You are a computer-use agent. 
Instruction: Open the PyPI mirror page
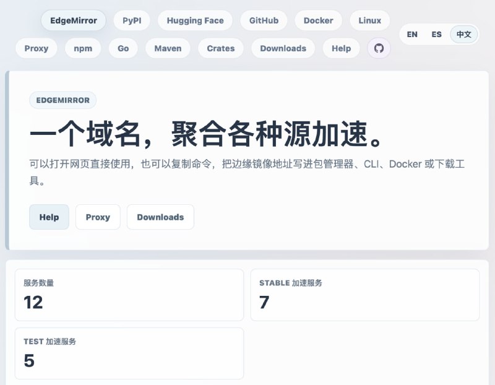pyautogui.click(x=132, y=20)
